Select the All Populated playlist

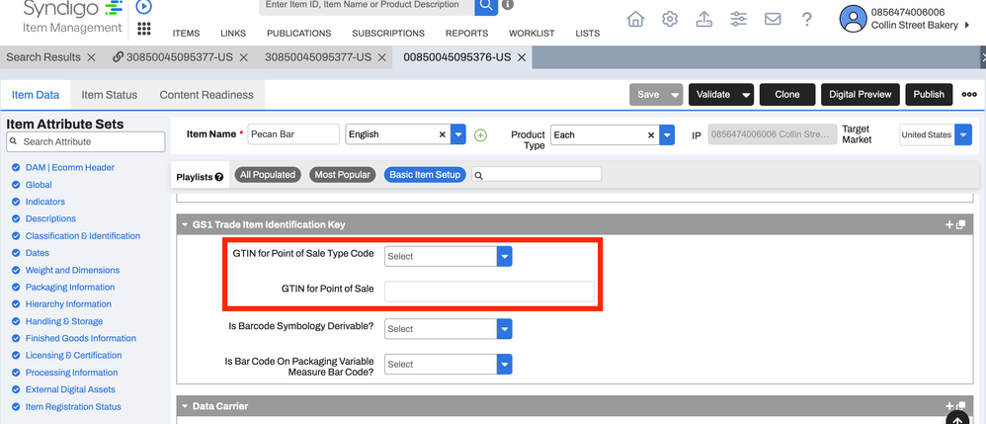click(268, 175)
